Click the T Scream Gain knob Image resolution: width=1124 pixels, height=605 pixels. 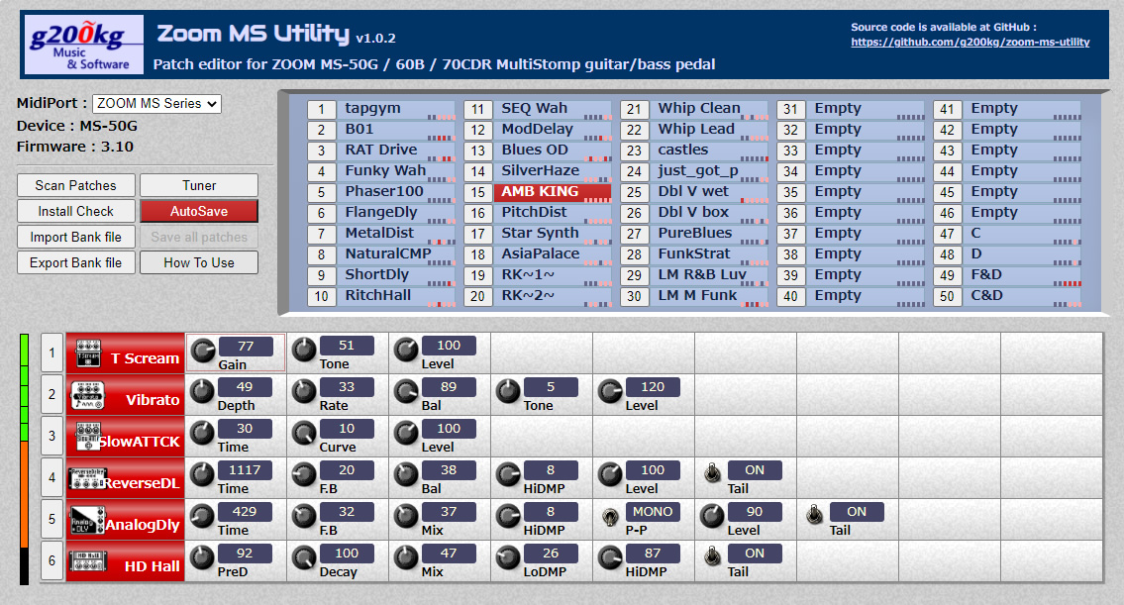point(204,351)
